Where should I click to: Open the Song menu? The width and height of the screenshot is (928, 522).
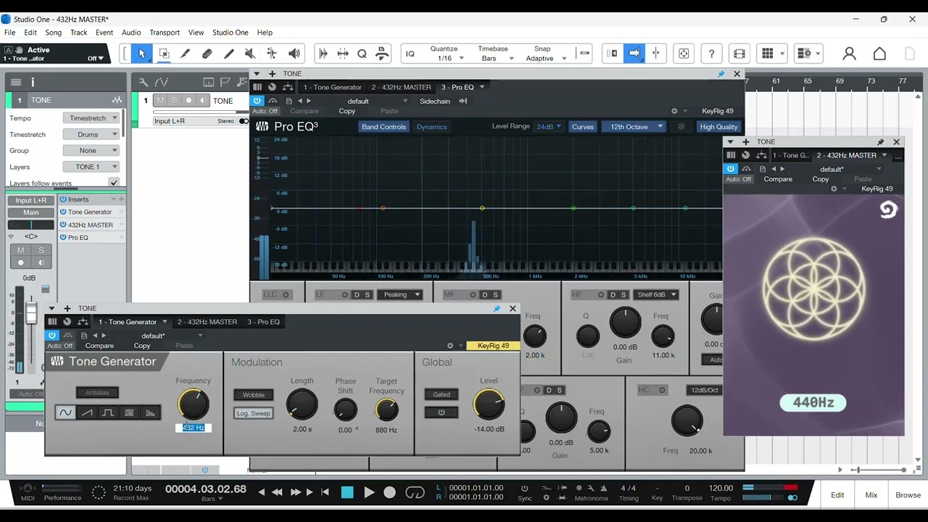53,33
